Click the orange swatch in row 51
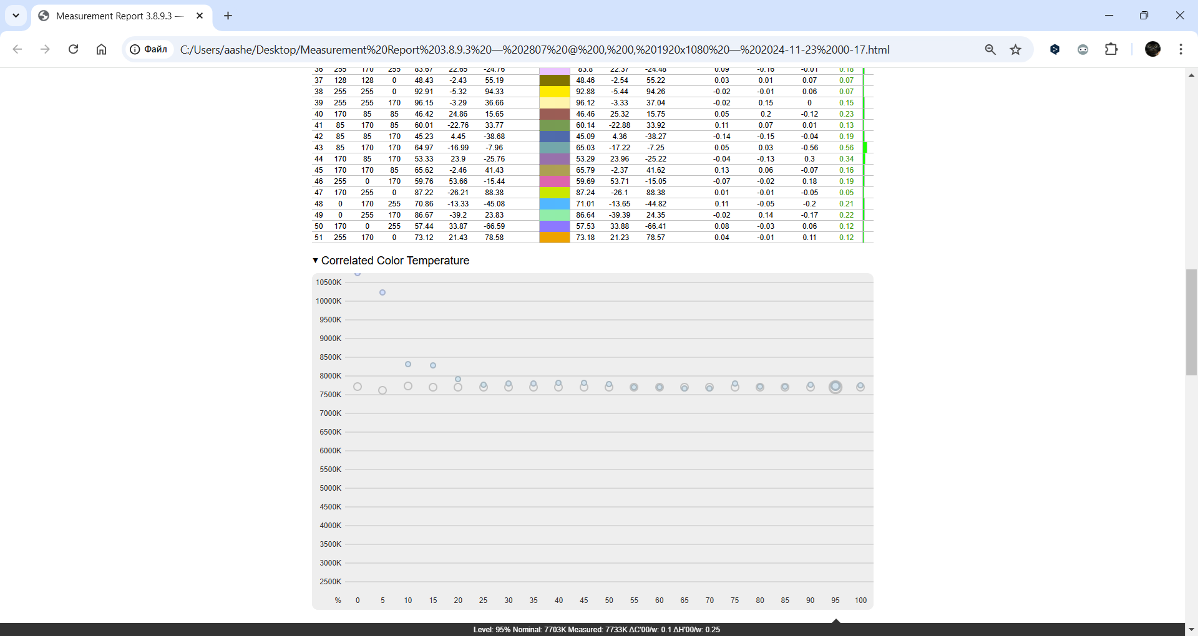The image size is (1198, 636). [x=555, y=238]
